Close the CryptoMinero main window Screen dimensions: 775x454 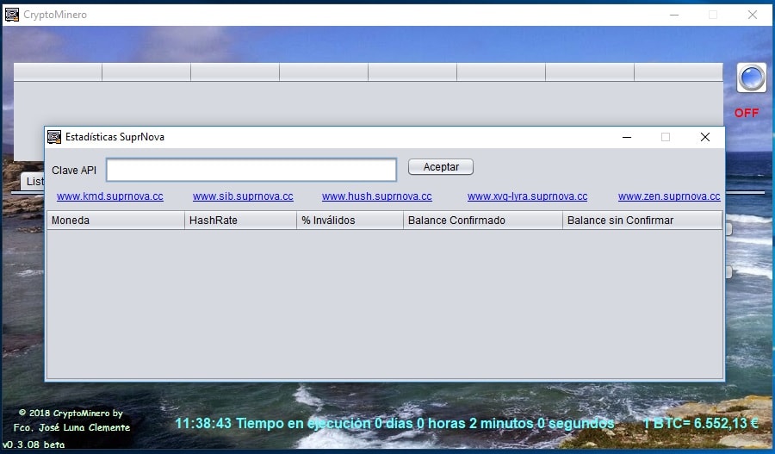pos(753,15)
